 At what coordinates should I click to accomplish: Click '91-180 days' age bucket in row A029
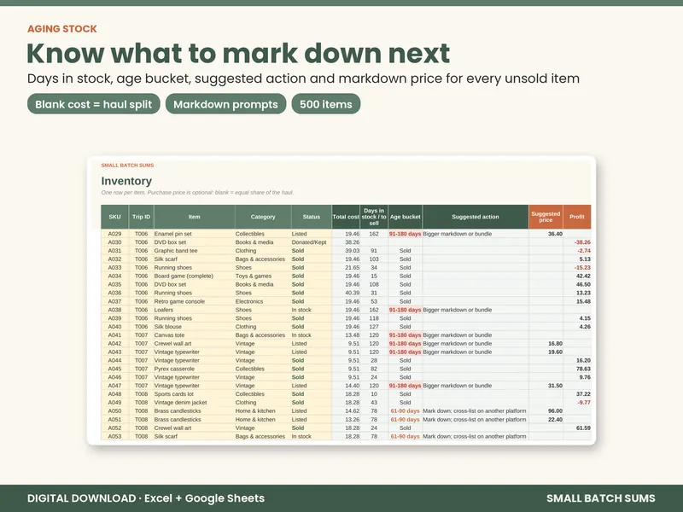(405, 234)
